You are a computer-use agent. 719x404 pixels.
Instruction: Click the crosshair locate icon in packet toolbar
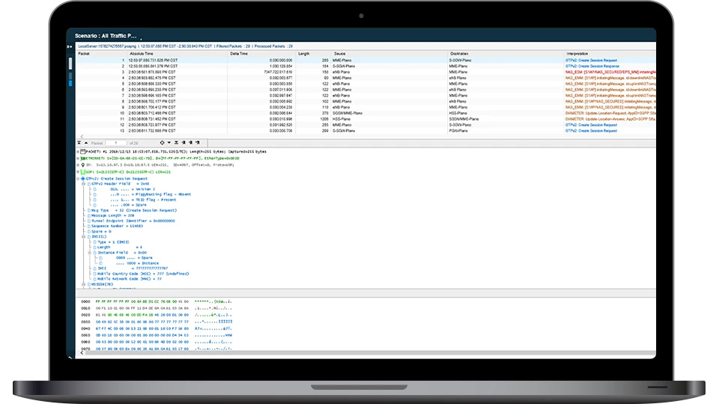(163, 142)
